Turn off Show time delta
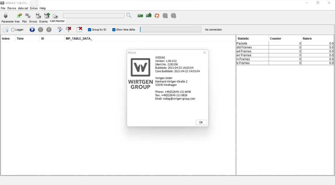The height and width of the screenshot is (185, 335). tap(114, 29)
